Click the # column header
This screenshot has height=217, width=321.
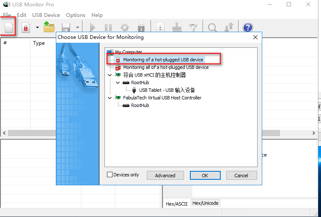click(16, 43)
